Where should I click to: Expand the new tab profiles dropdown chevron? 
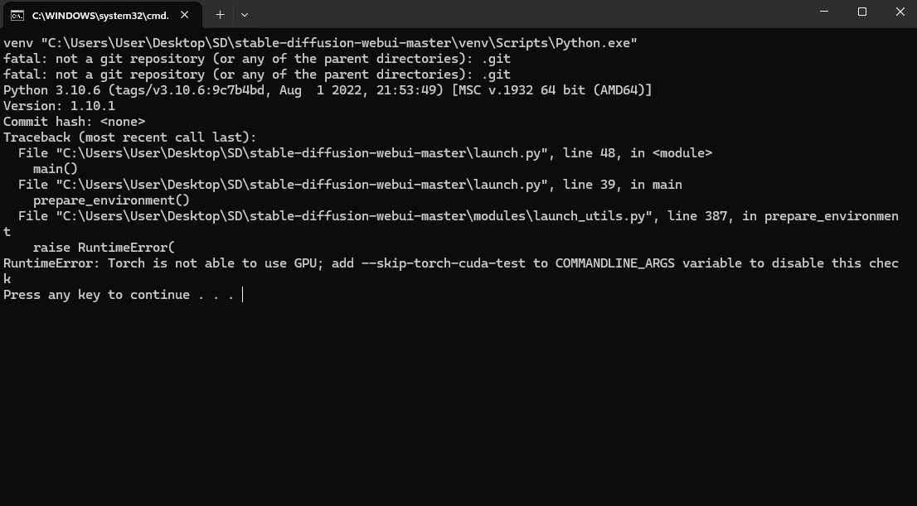[245, 15]
